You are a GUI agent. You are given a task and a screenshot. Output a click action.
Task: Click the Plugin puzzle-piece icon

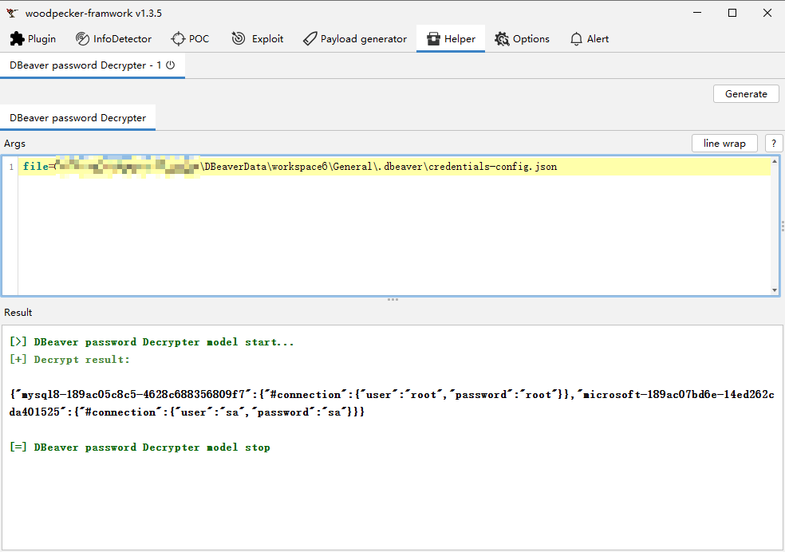click(x=17, y=38)
